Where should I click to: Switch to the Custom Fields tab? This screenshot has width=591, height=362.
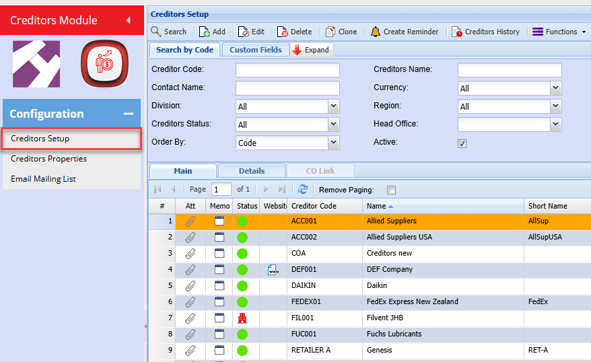256,50
